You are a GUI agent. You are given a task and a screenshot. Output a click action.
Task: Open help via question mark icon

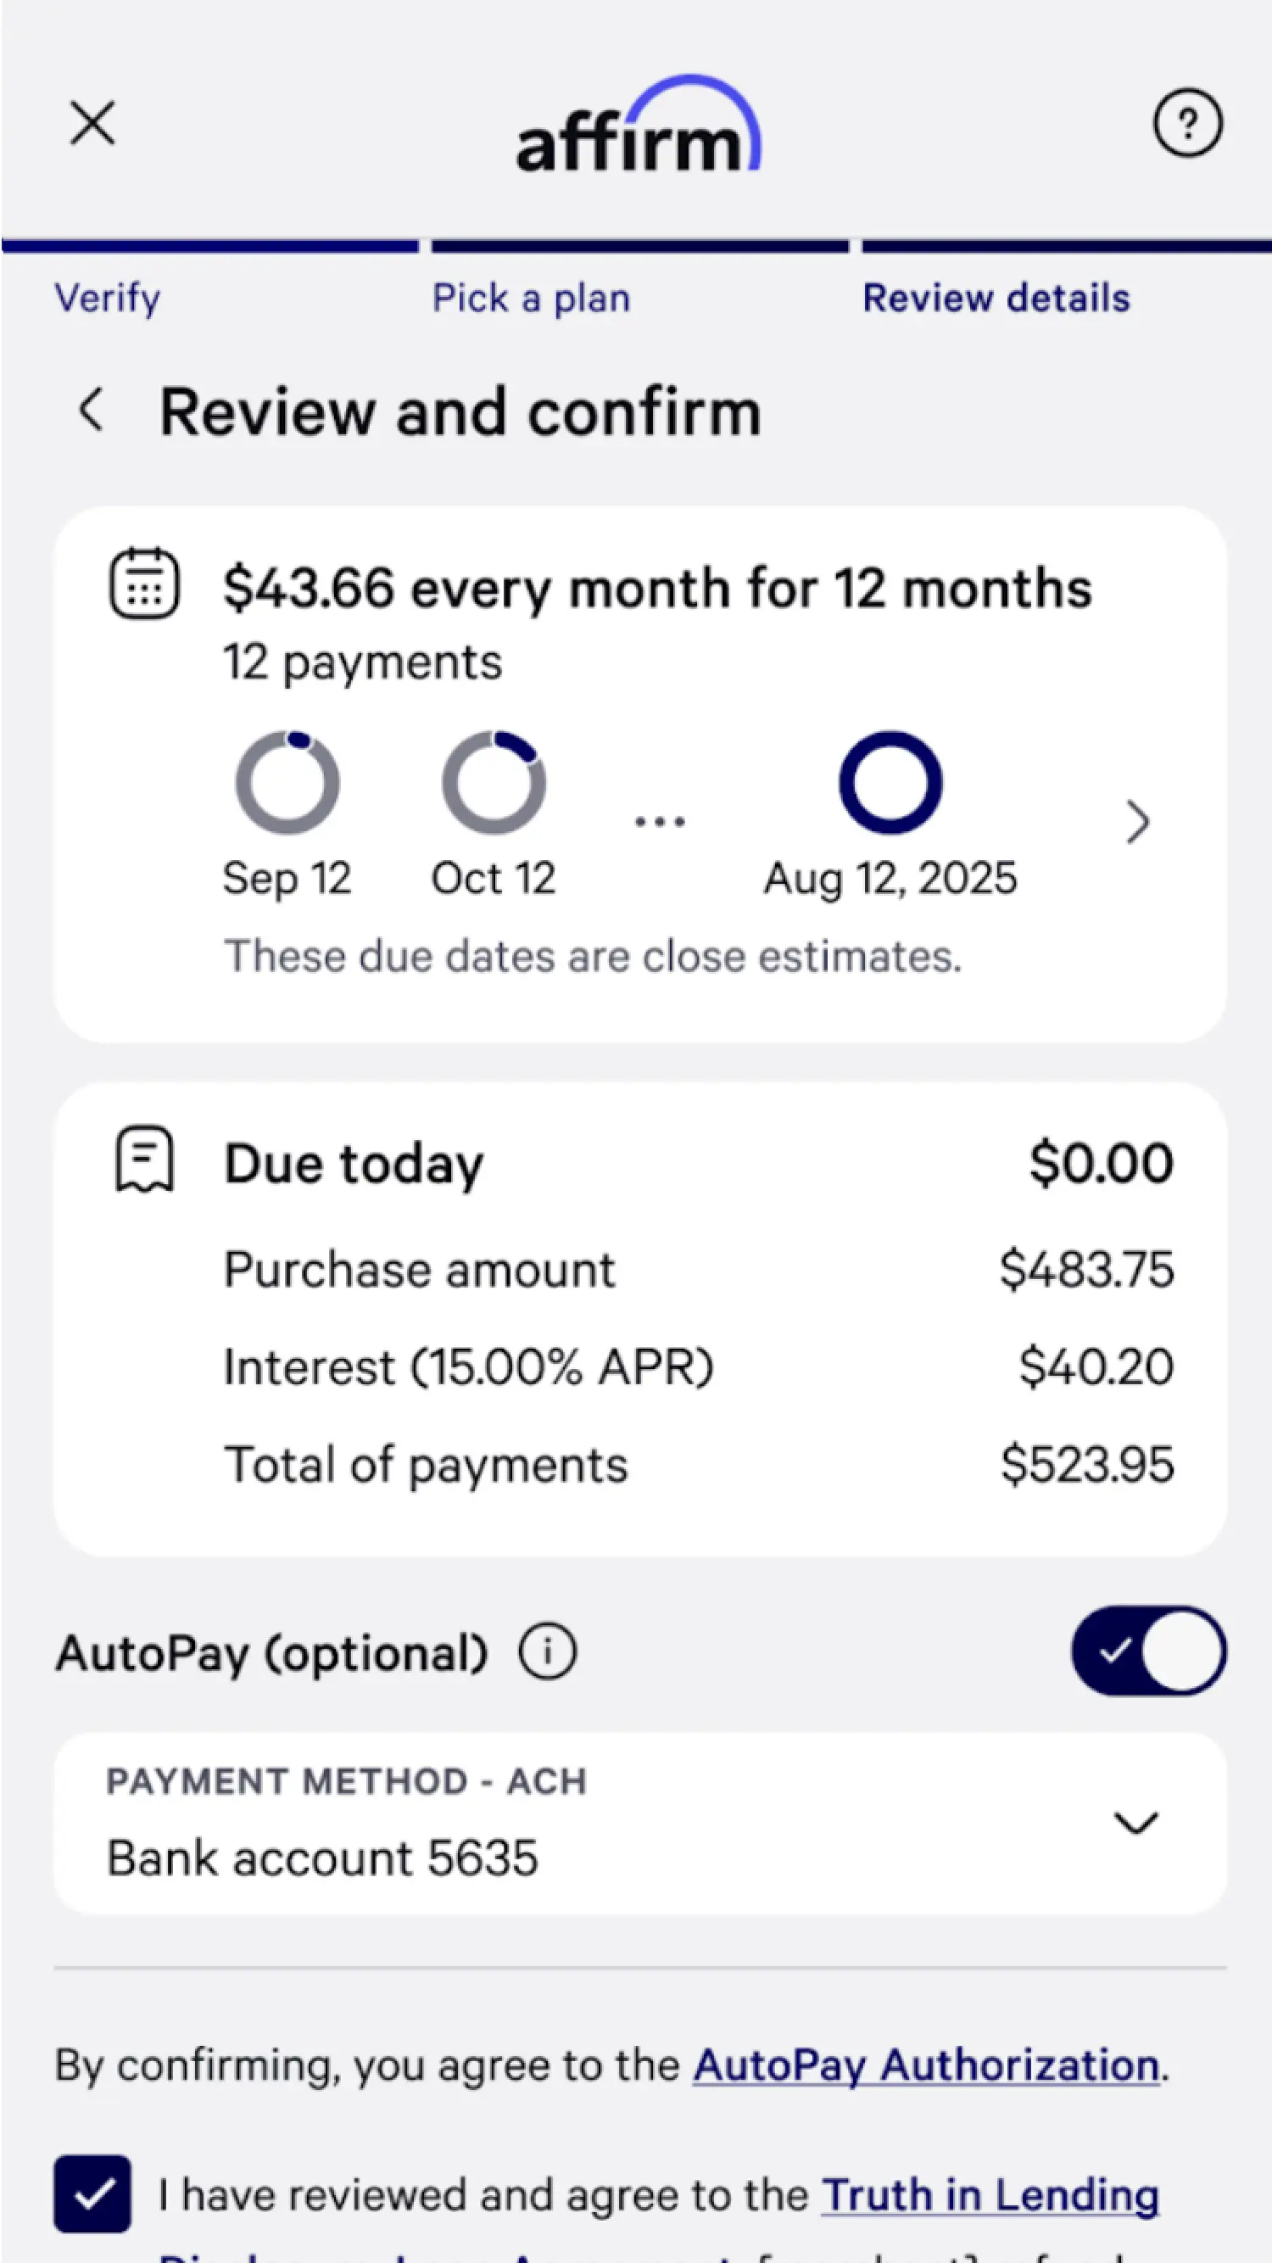[x=1187, y=123]
